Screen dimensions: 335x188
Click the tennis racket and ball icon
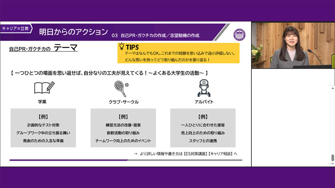[x=121, y=89]
